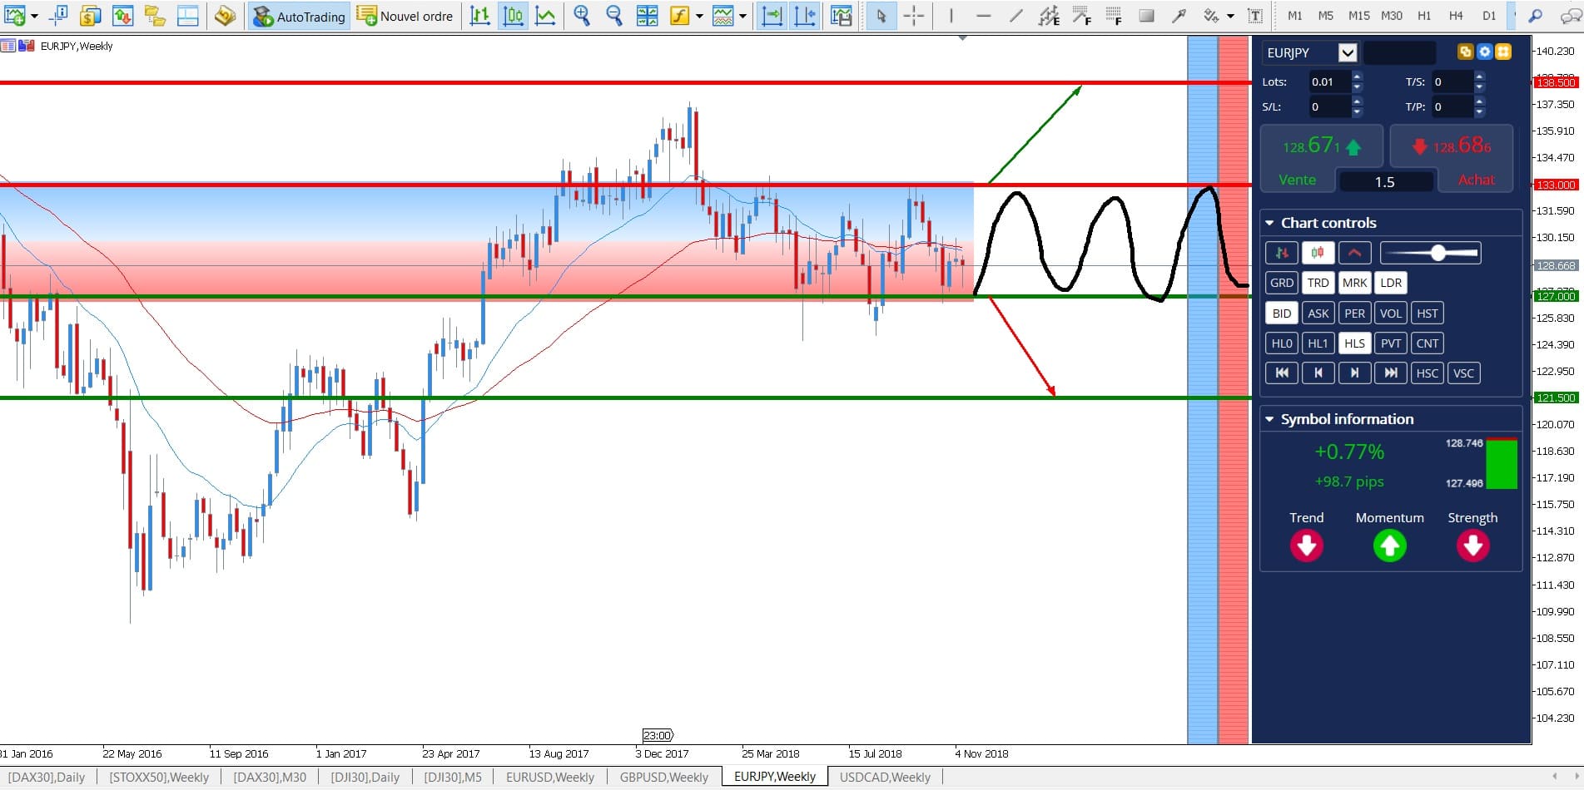This screenshot has width=1584, height=790.
Task: Click the blue settings gear in trade panel
Action: click(1484, 52)
